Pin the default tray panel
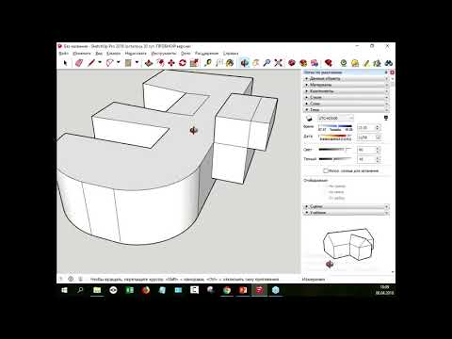 pyautogui.click(x=386, y=73)
